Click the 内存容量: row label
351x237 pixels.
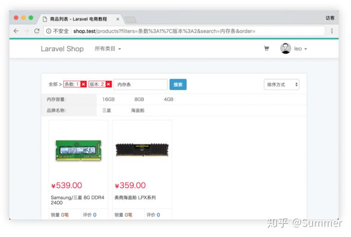[57, 99]
